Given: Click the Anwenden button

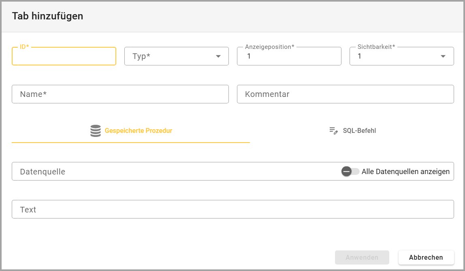Looking at the screenshot, I should click(x=362, y=257).
